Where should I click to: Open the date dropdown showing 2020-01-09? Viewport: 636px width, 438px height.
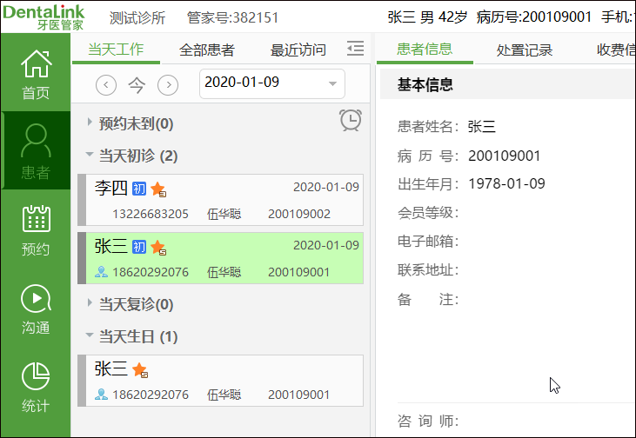pos(272,83)
